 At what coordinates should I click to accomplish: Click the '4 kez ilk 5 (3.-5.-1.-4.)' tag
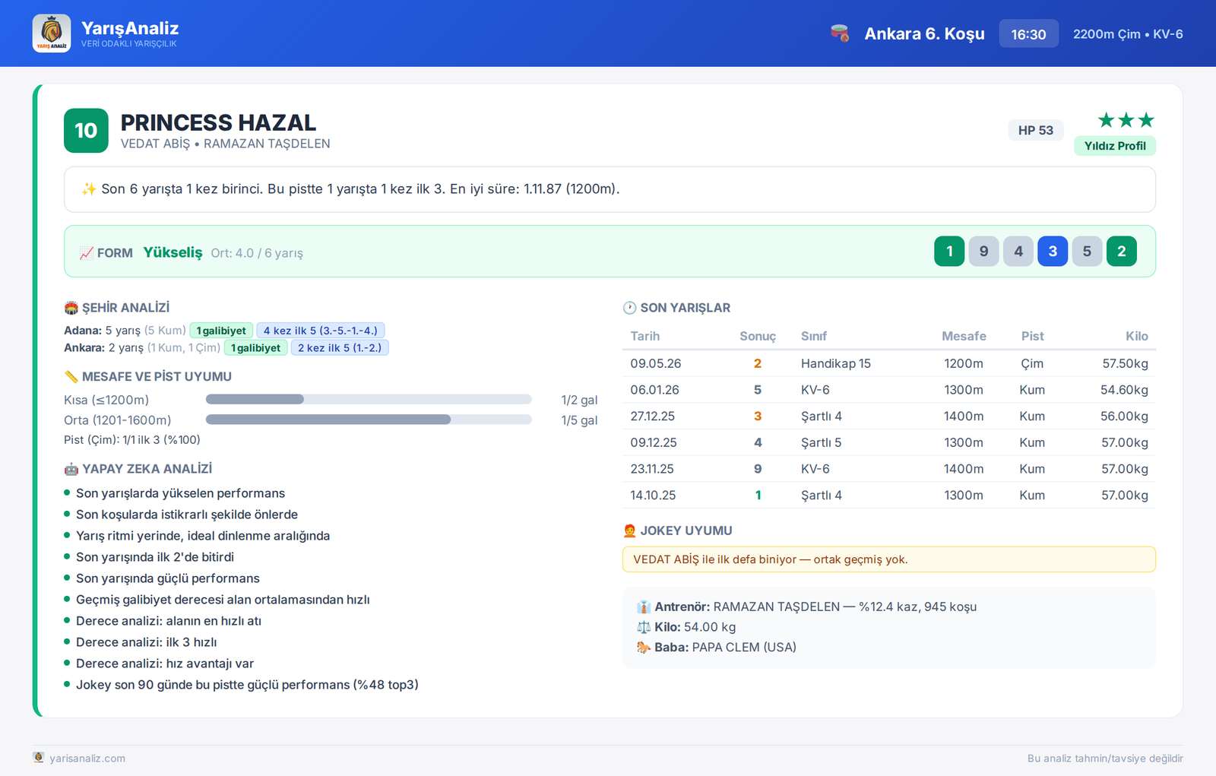[x=321, y=331]
